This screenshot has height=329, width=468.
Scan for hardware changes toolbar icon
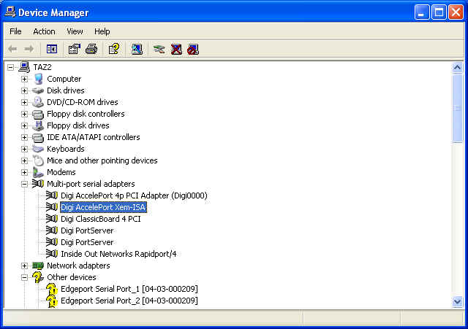click(137, 49)
